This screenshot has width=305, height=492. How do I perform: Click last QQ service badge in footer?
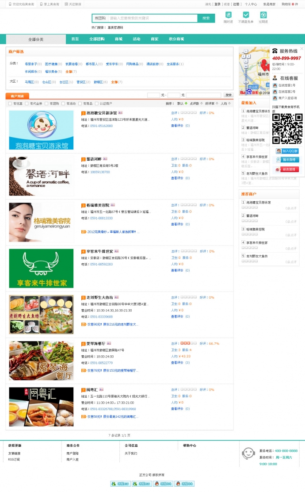click(184, 484)
